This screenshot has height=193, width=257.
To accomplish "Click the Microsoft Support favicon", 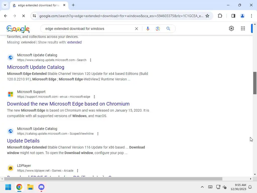I will (11, 94).
